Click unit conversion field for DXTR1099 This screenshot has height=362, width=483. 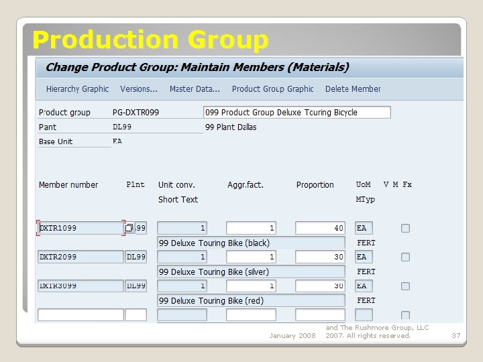click(x=182, y=228)
